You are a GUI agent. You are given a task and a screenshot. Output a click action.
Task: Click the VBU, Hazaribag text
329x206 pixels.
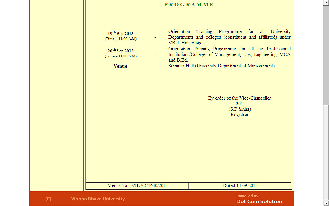185,43
